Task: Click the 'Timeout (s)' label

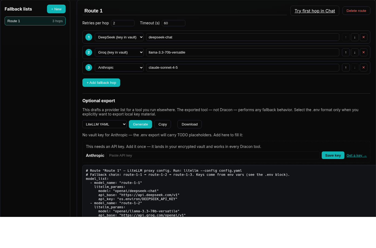Action: (150, 23)
